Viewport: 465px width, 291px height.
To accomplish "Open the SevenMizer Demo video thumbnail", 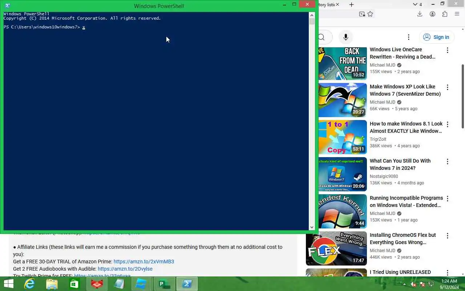I will 343,100.
